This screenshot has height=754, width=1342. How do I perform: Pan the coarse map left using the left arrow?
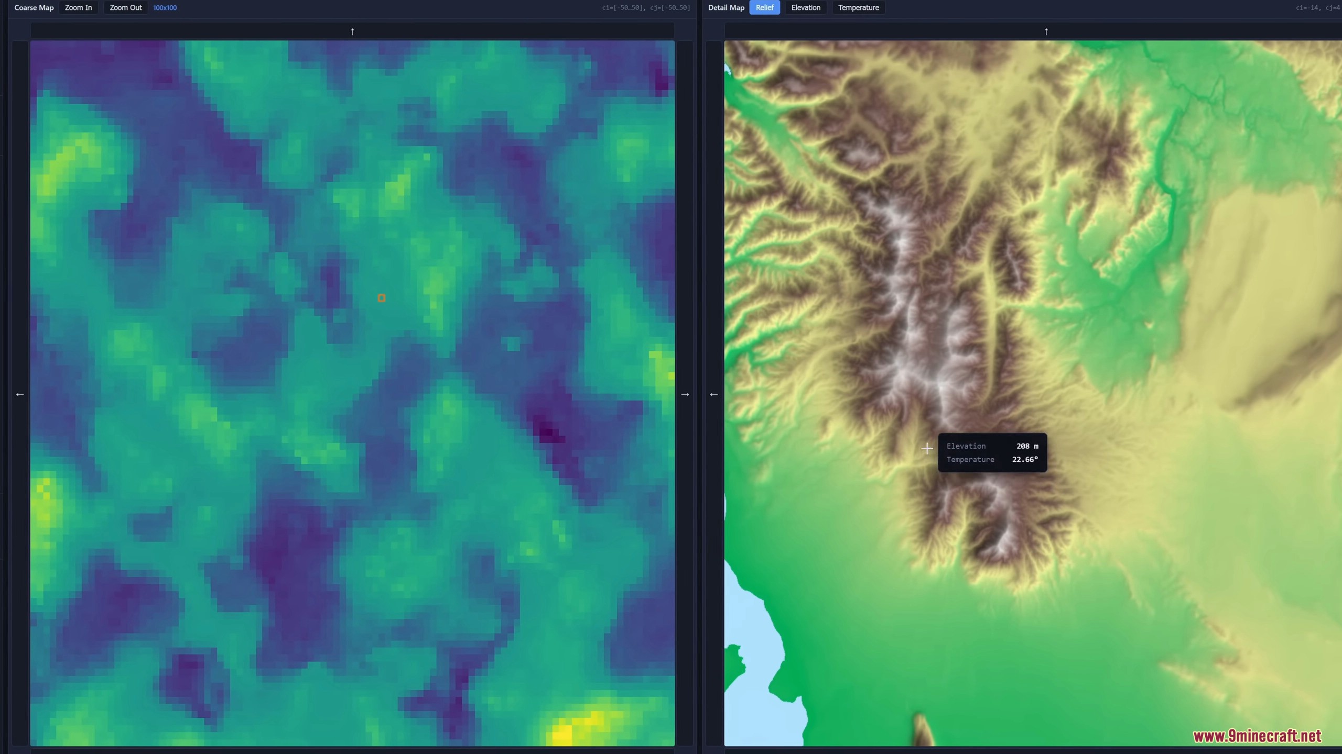20,394
